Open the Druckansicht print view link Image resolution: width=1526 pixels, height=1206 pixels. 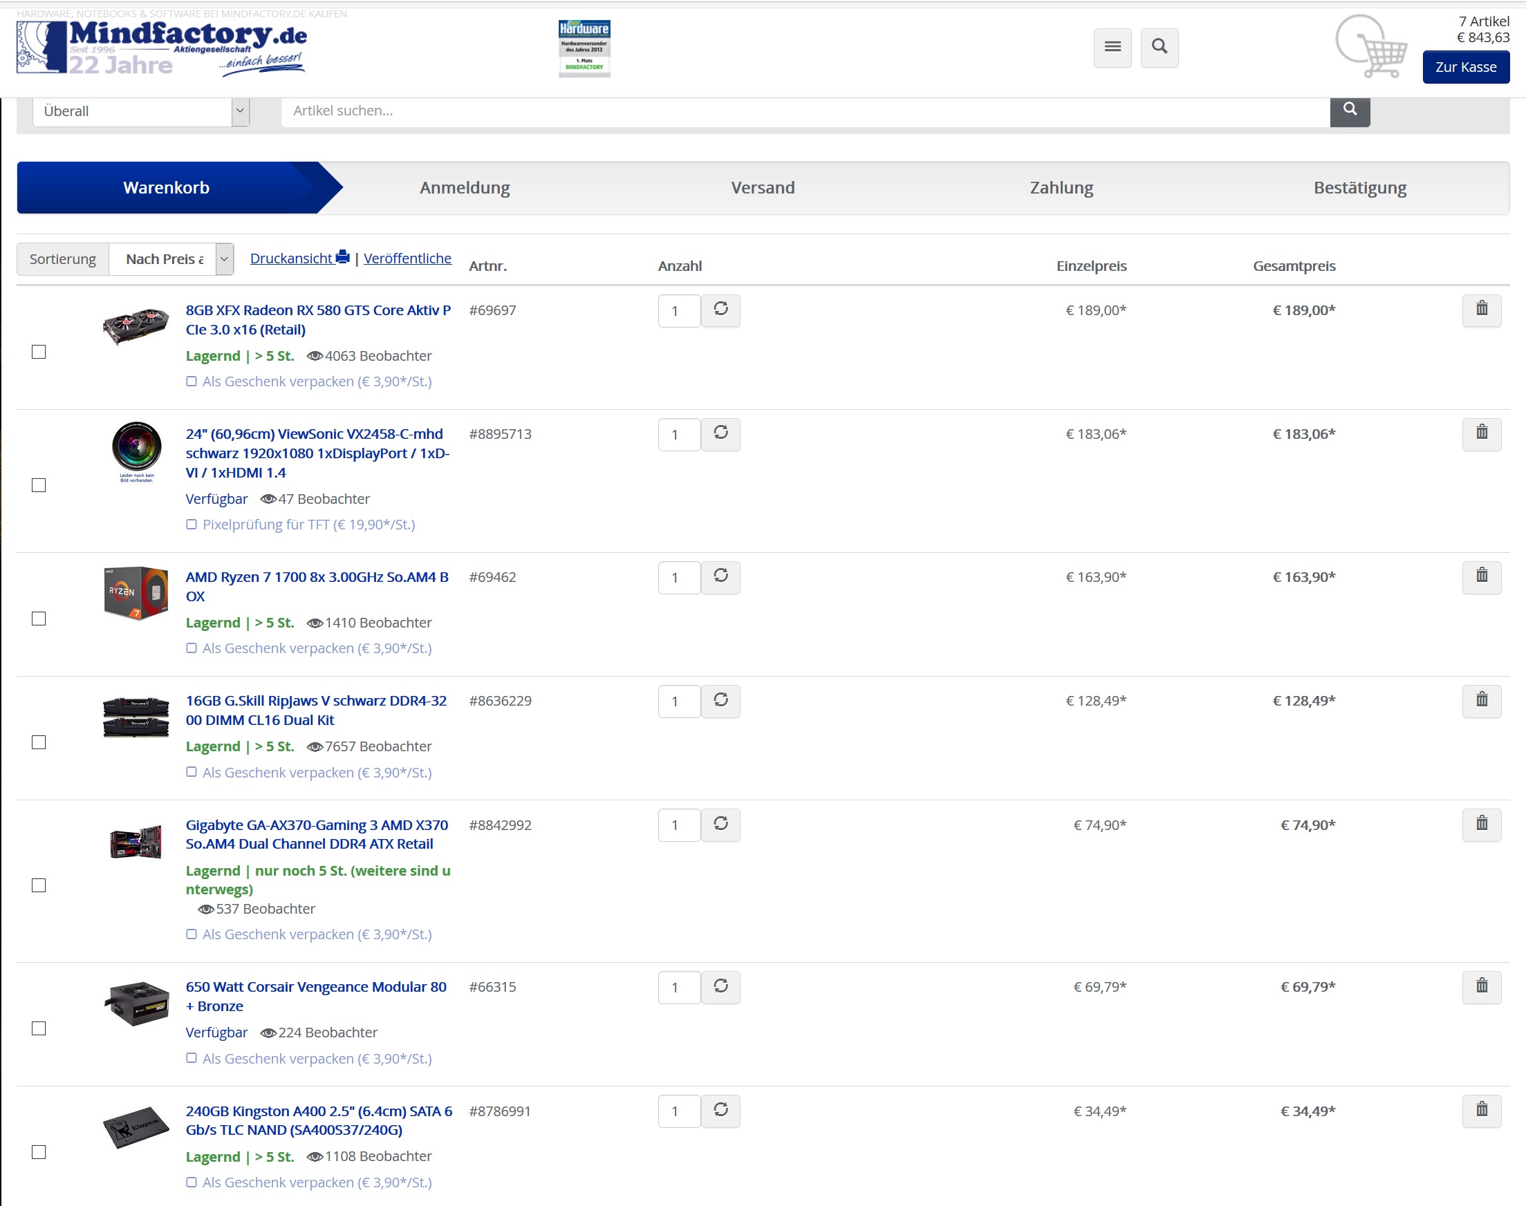(x=291, y=258)
